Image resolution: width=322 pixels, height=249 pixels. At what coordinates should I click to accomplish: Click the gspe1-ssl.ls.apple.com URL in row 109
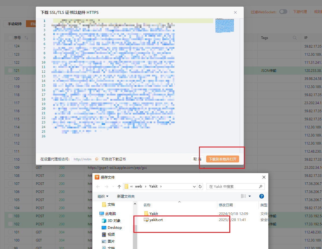pyautogui.click(x=117, y=168)
